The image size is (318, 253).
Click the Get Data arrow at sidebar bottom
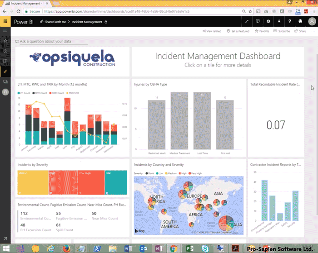click(x=5, y=239)
